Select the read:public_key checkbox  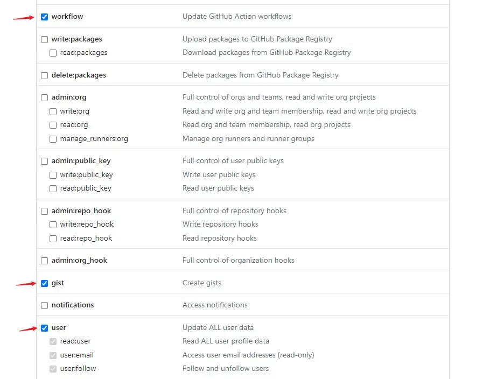(x=53, y=188)
